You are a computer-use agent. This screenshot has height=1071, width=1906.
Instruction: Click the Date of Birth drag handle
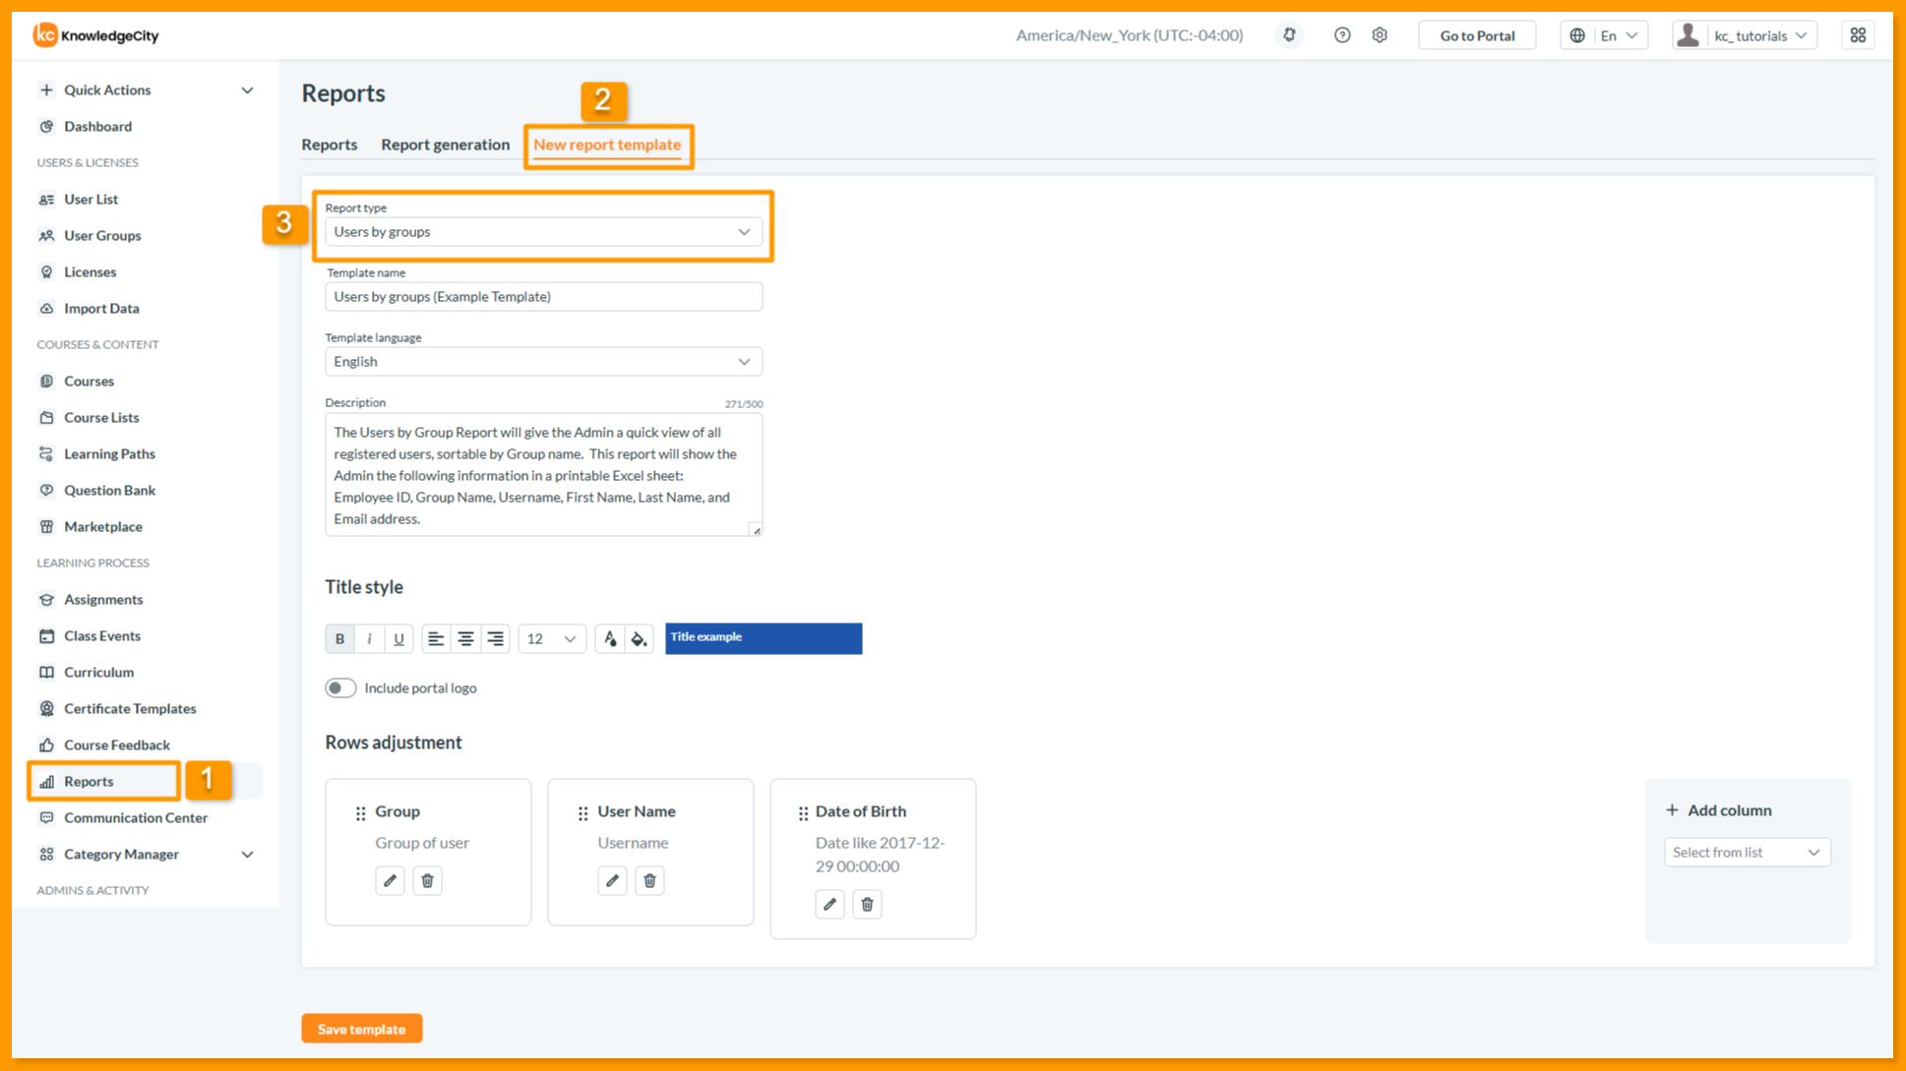(x=803, y=813)
